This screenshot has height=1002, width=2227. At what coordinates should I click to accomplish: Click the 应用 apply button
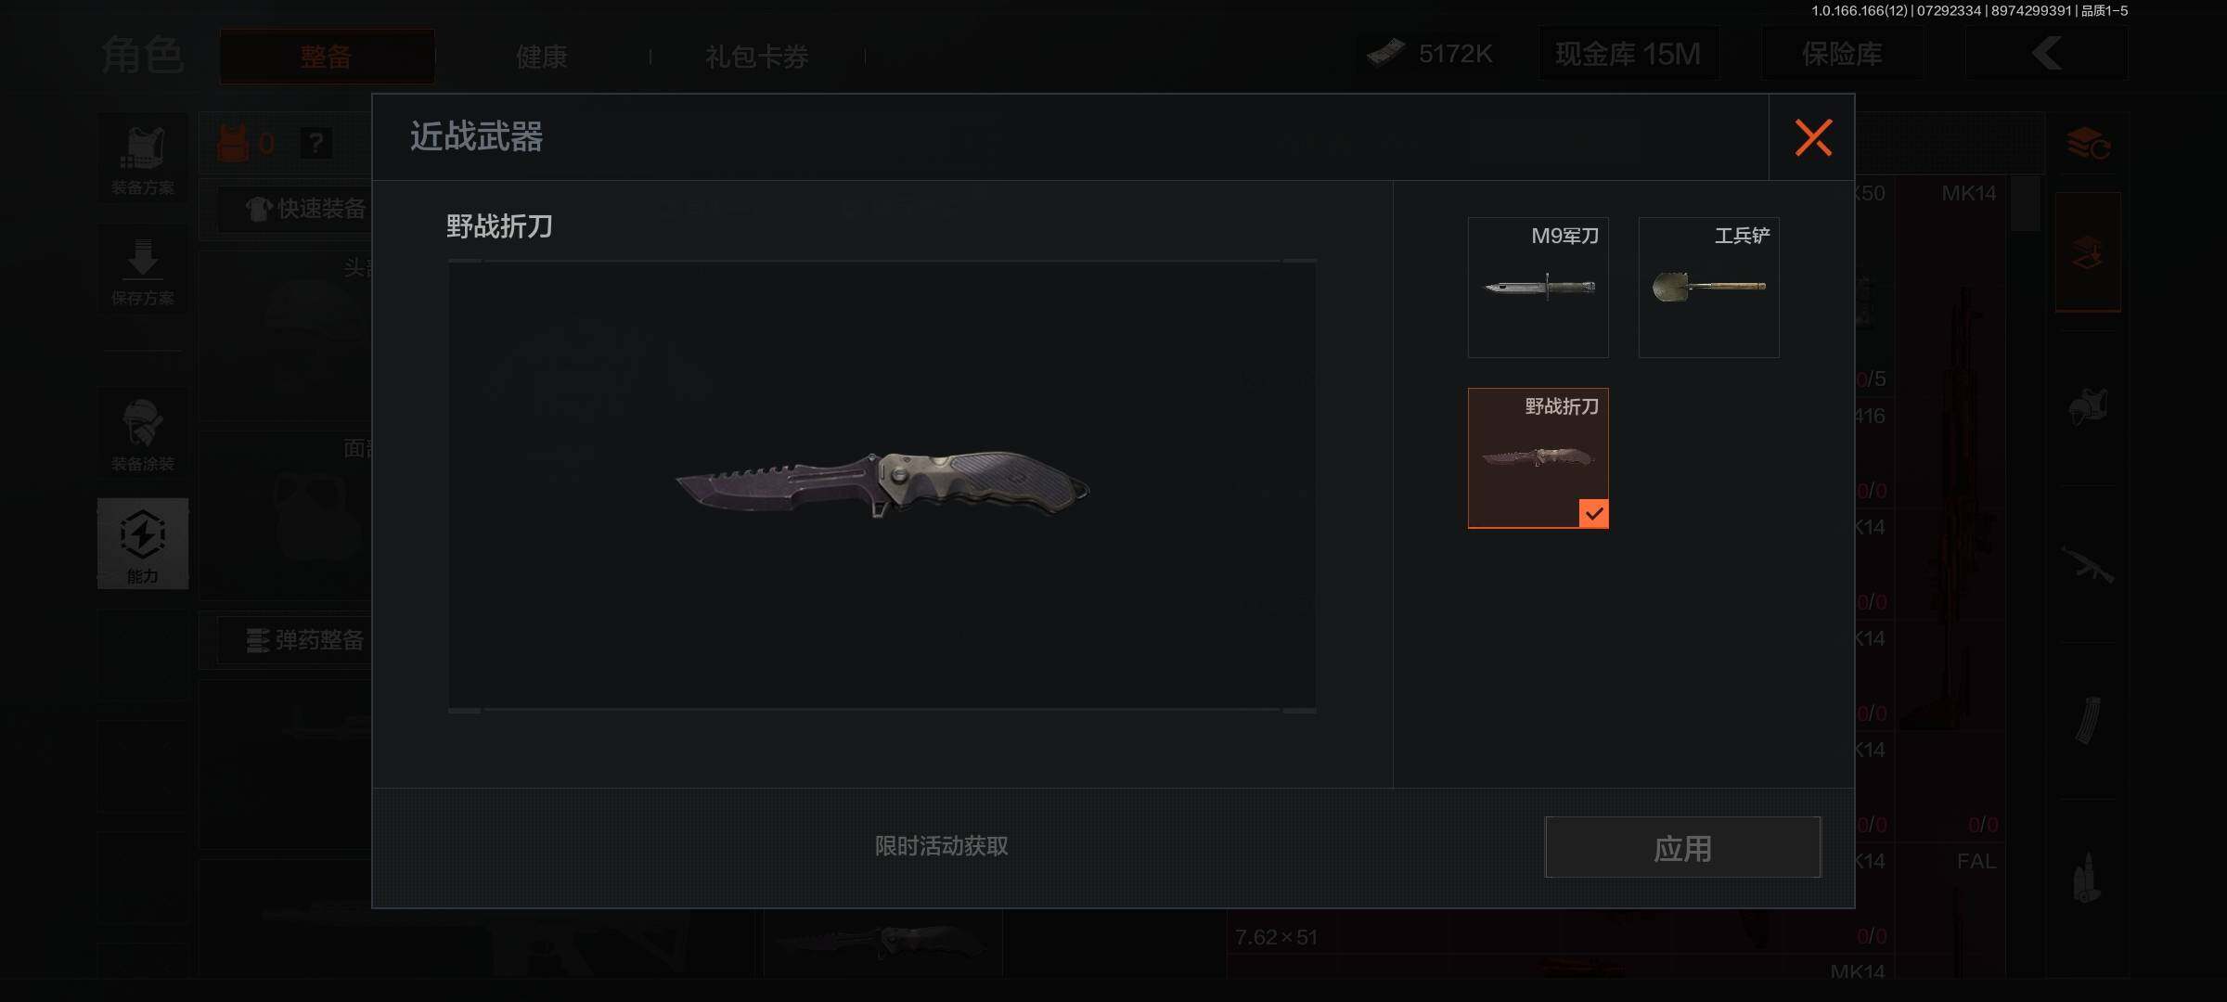pyautogui.click(x=1682, y=847)
